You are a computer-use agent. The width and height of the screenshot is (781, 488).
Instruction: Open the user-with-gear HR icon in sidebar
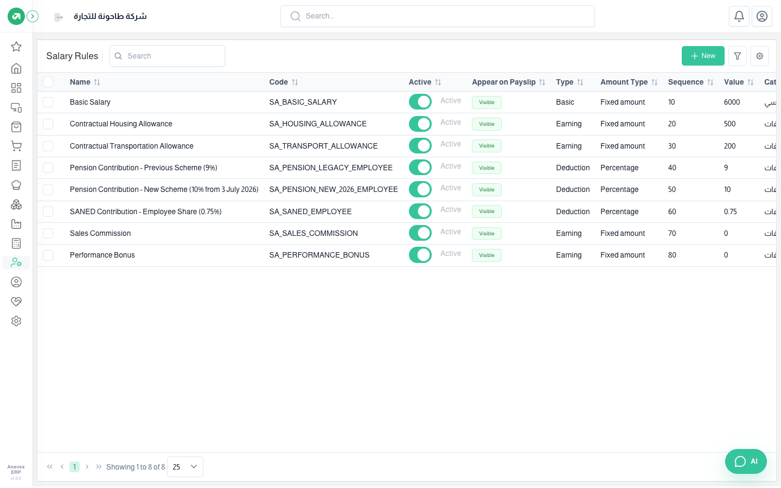16,262
